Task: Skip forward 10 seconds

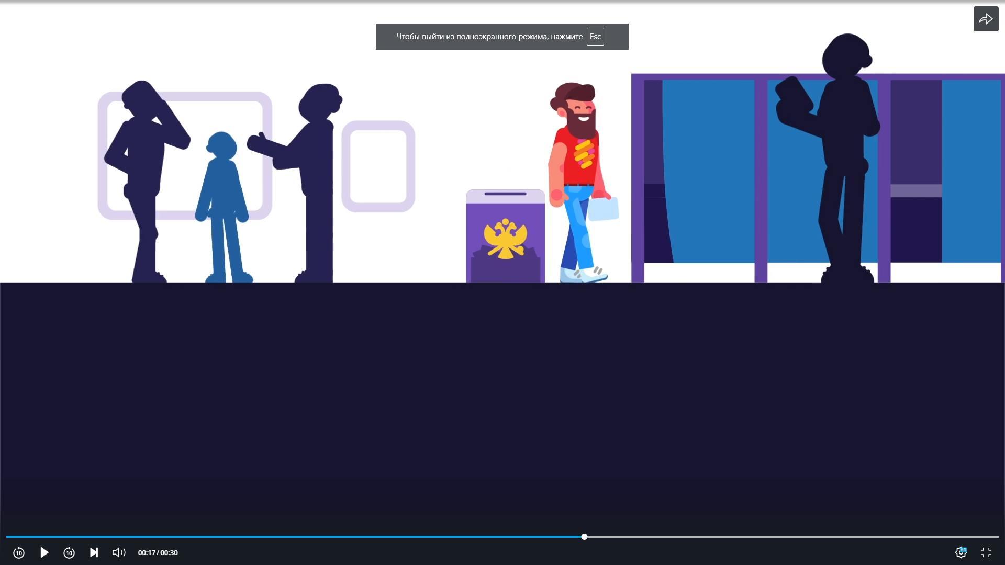Action: coord(69,553)
